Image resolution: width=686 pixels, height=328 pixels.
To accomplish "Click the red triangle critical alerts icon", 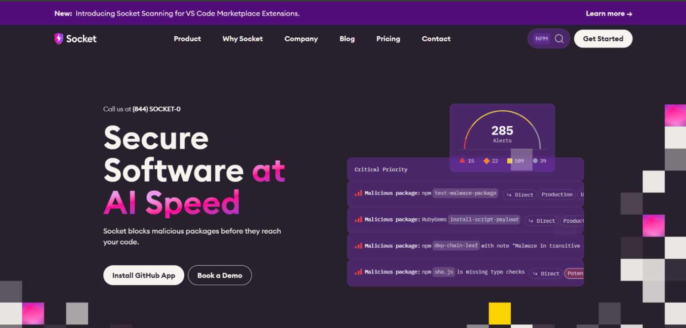I will coord(462,161).
